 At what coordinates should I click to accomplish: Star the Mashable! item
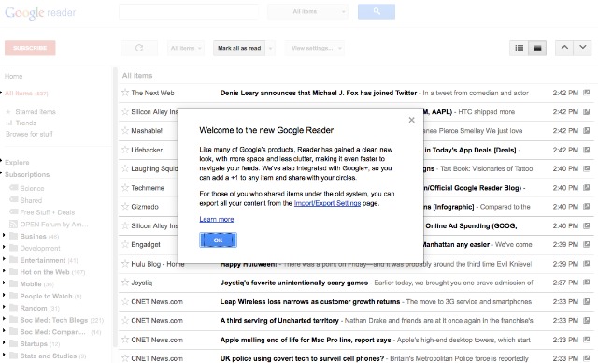click(124, 130)
